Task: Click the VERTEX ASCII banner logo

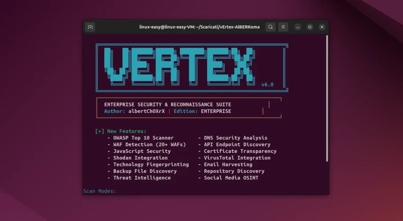Action: tap(179, 66)
